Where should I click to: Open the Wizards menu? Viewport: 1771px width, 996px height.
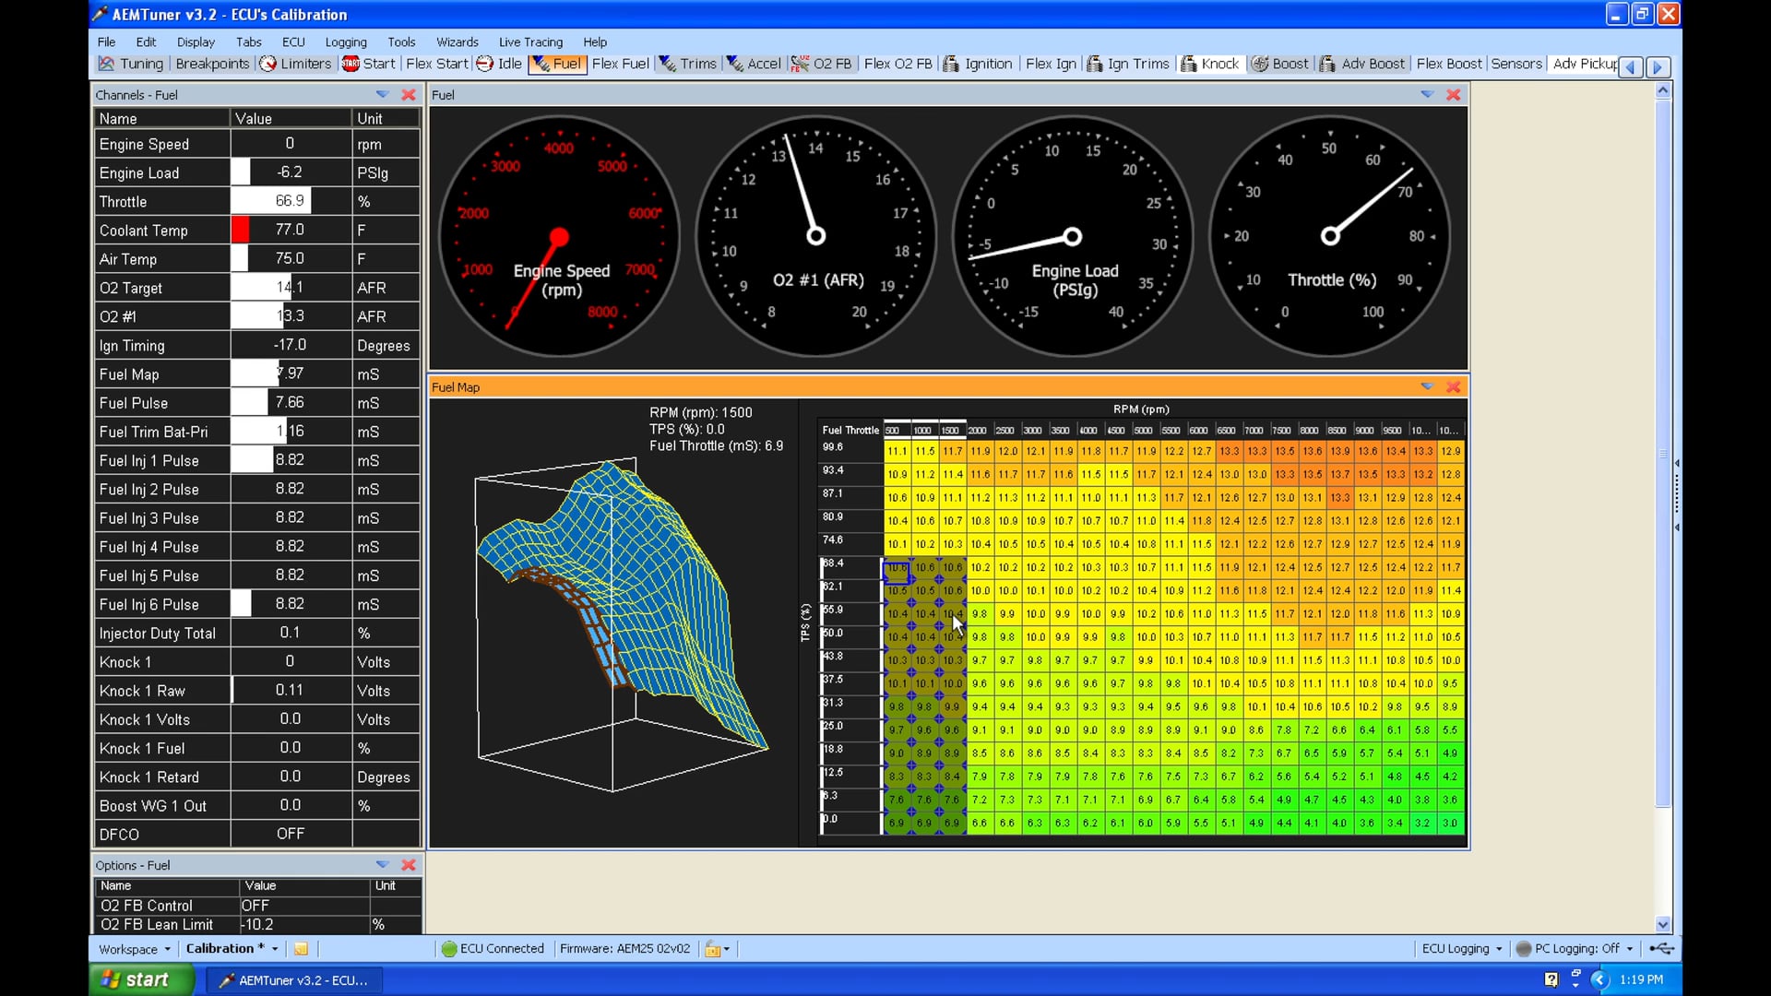tap(457, 41)
